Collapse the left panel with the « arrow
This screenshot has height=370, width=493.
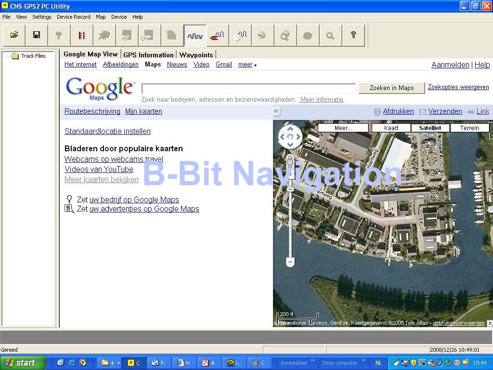point(276,111)
